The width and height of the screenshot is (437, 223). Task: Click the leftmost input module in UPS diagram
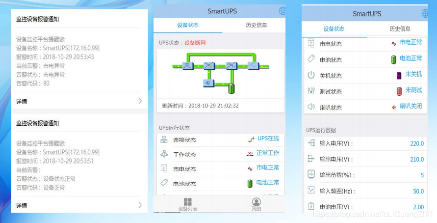[x=188, y=66]
